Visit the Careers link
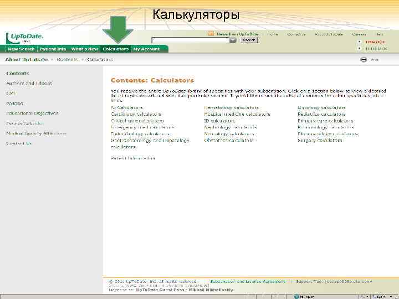This screenshot has width=399, height=299. pos(359,34)
